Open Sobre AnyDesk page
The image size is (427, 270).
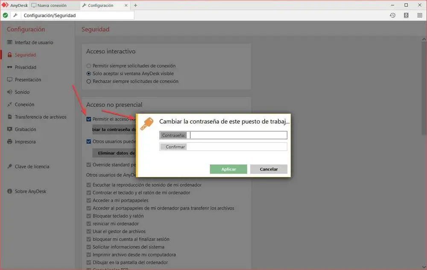pos(30,191)
